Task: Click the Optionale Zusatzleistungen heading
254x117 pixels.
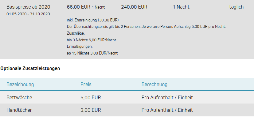Action: (x=30, y=69)
